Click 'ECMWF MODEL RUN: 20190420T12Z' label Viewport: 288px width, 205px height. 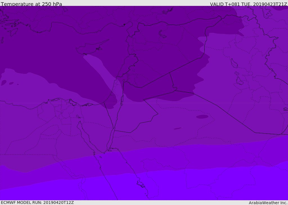coord(37,202)
